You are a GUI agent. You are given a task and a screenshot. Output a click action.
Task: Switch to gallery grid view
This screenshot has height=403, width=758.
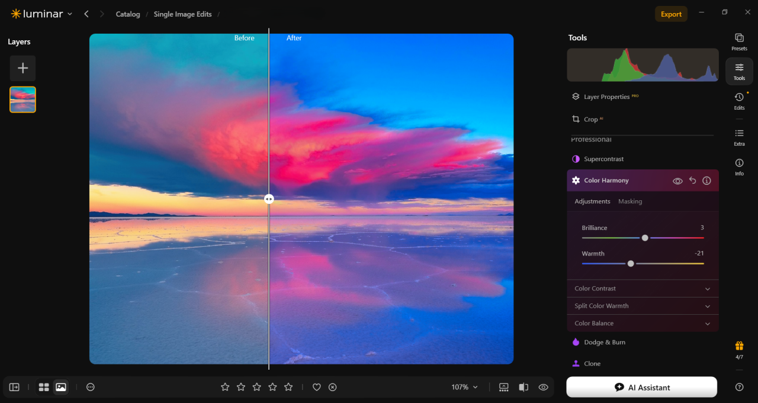click(x=44, y=387)
